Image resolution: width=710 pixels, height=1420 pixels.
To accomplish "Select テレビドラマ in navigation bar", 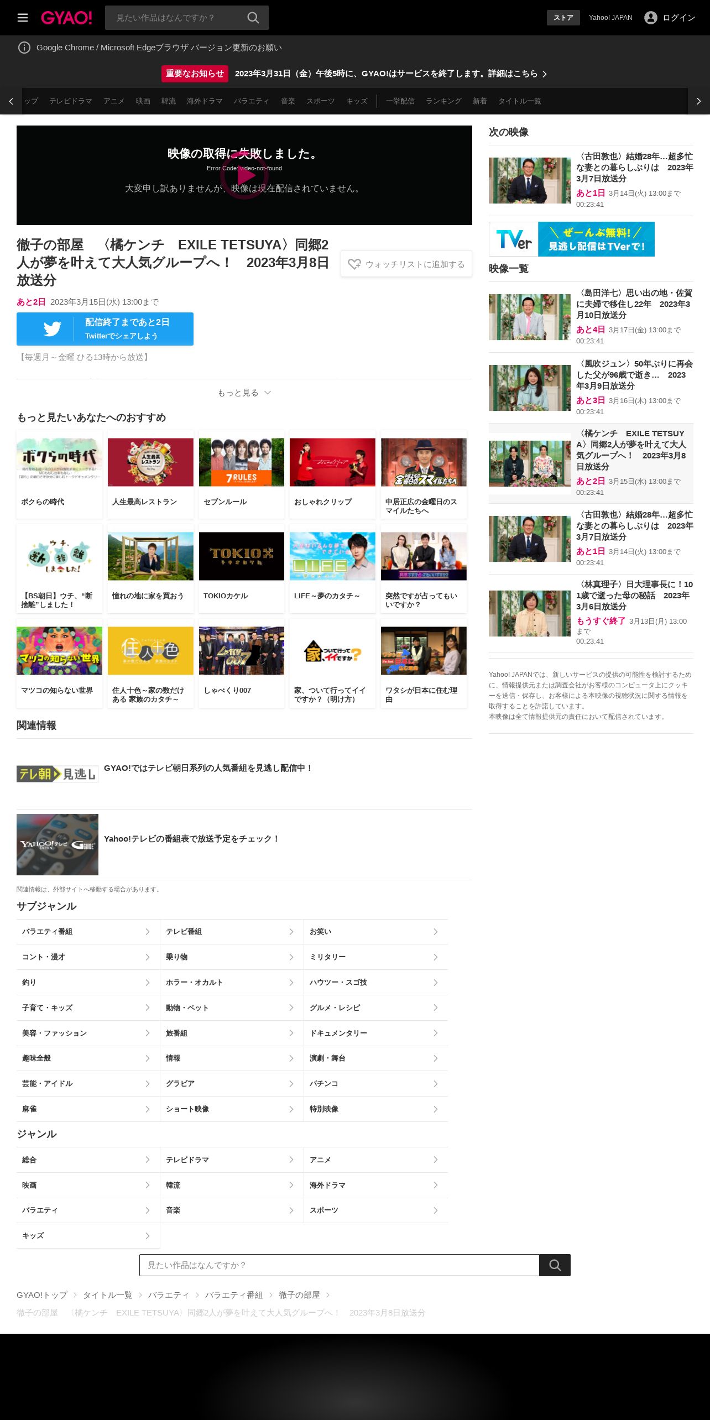I will 71,101.
